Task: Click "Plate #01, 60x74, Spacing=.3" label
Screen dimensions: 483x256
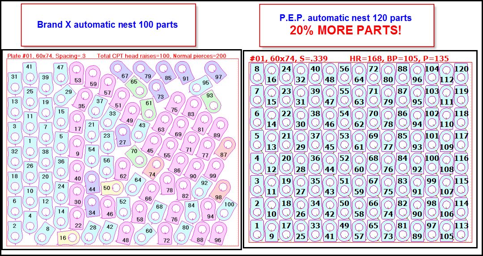Action: (x=47, y=56)
